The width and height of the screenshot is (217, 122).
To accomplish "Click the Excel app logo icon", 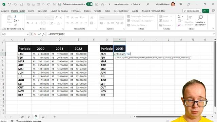I will click(4, 4).
